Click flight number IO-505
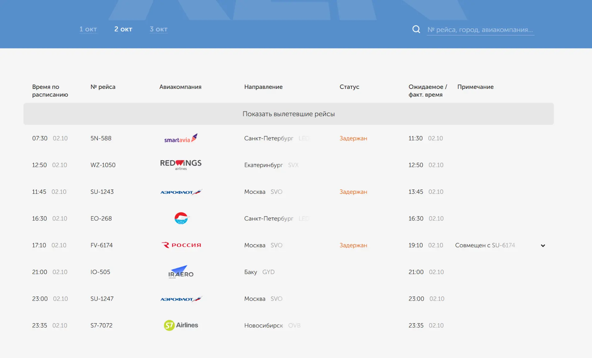 (100, 272)
